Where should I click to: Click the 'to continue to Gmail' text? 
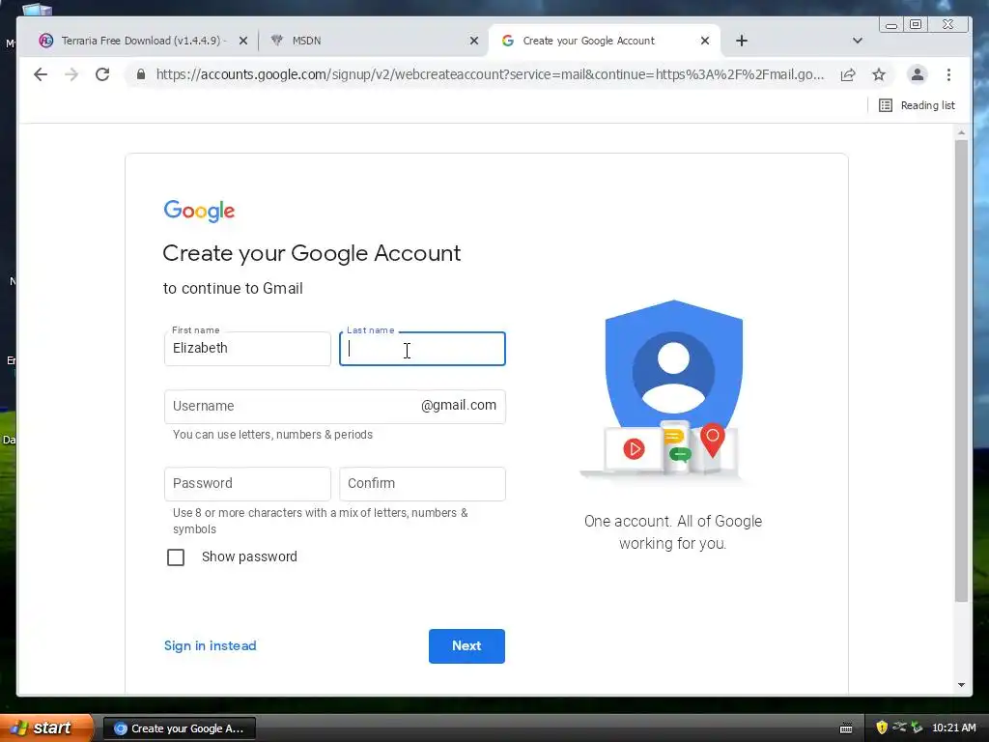[x=233, y=288]
